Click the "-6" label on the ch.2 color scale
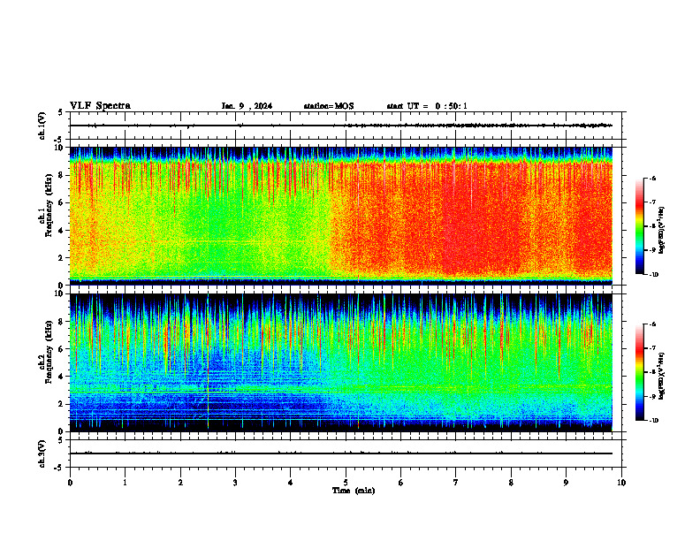Image resolution: width=700 pixels, height=541 pixels. tap(651, 324)
